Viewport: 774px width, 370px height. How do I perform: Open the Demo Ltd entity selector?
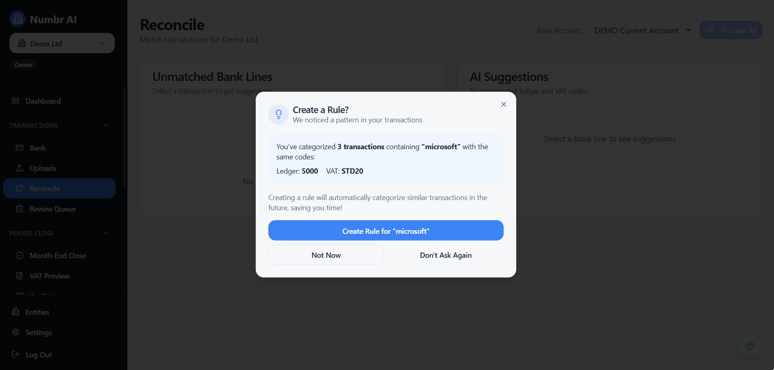[x=61, y=43]
